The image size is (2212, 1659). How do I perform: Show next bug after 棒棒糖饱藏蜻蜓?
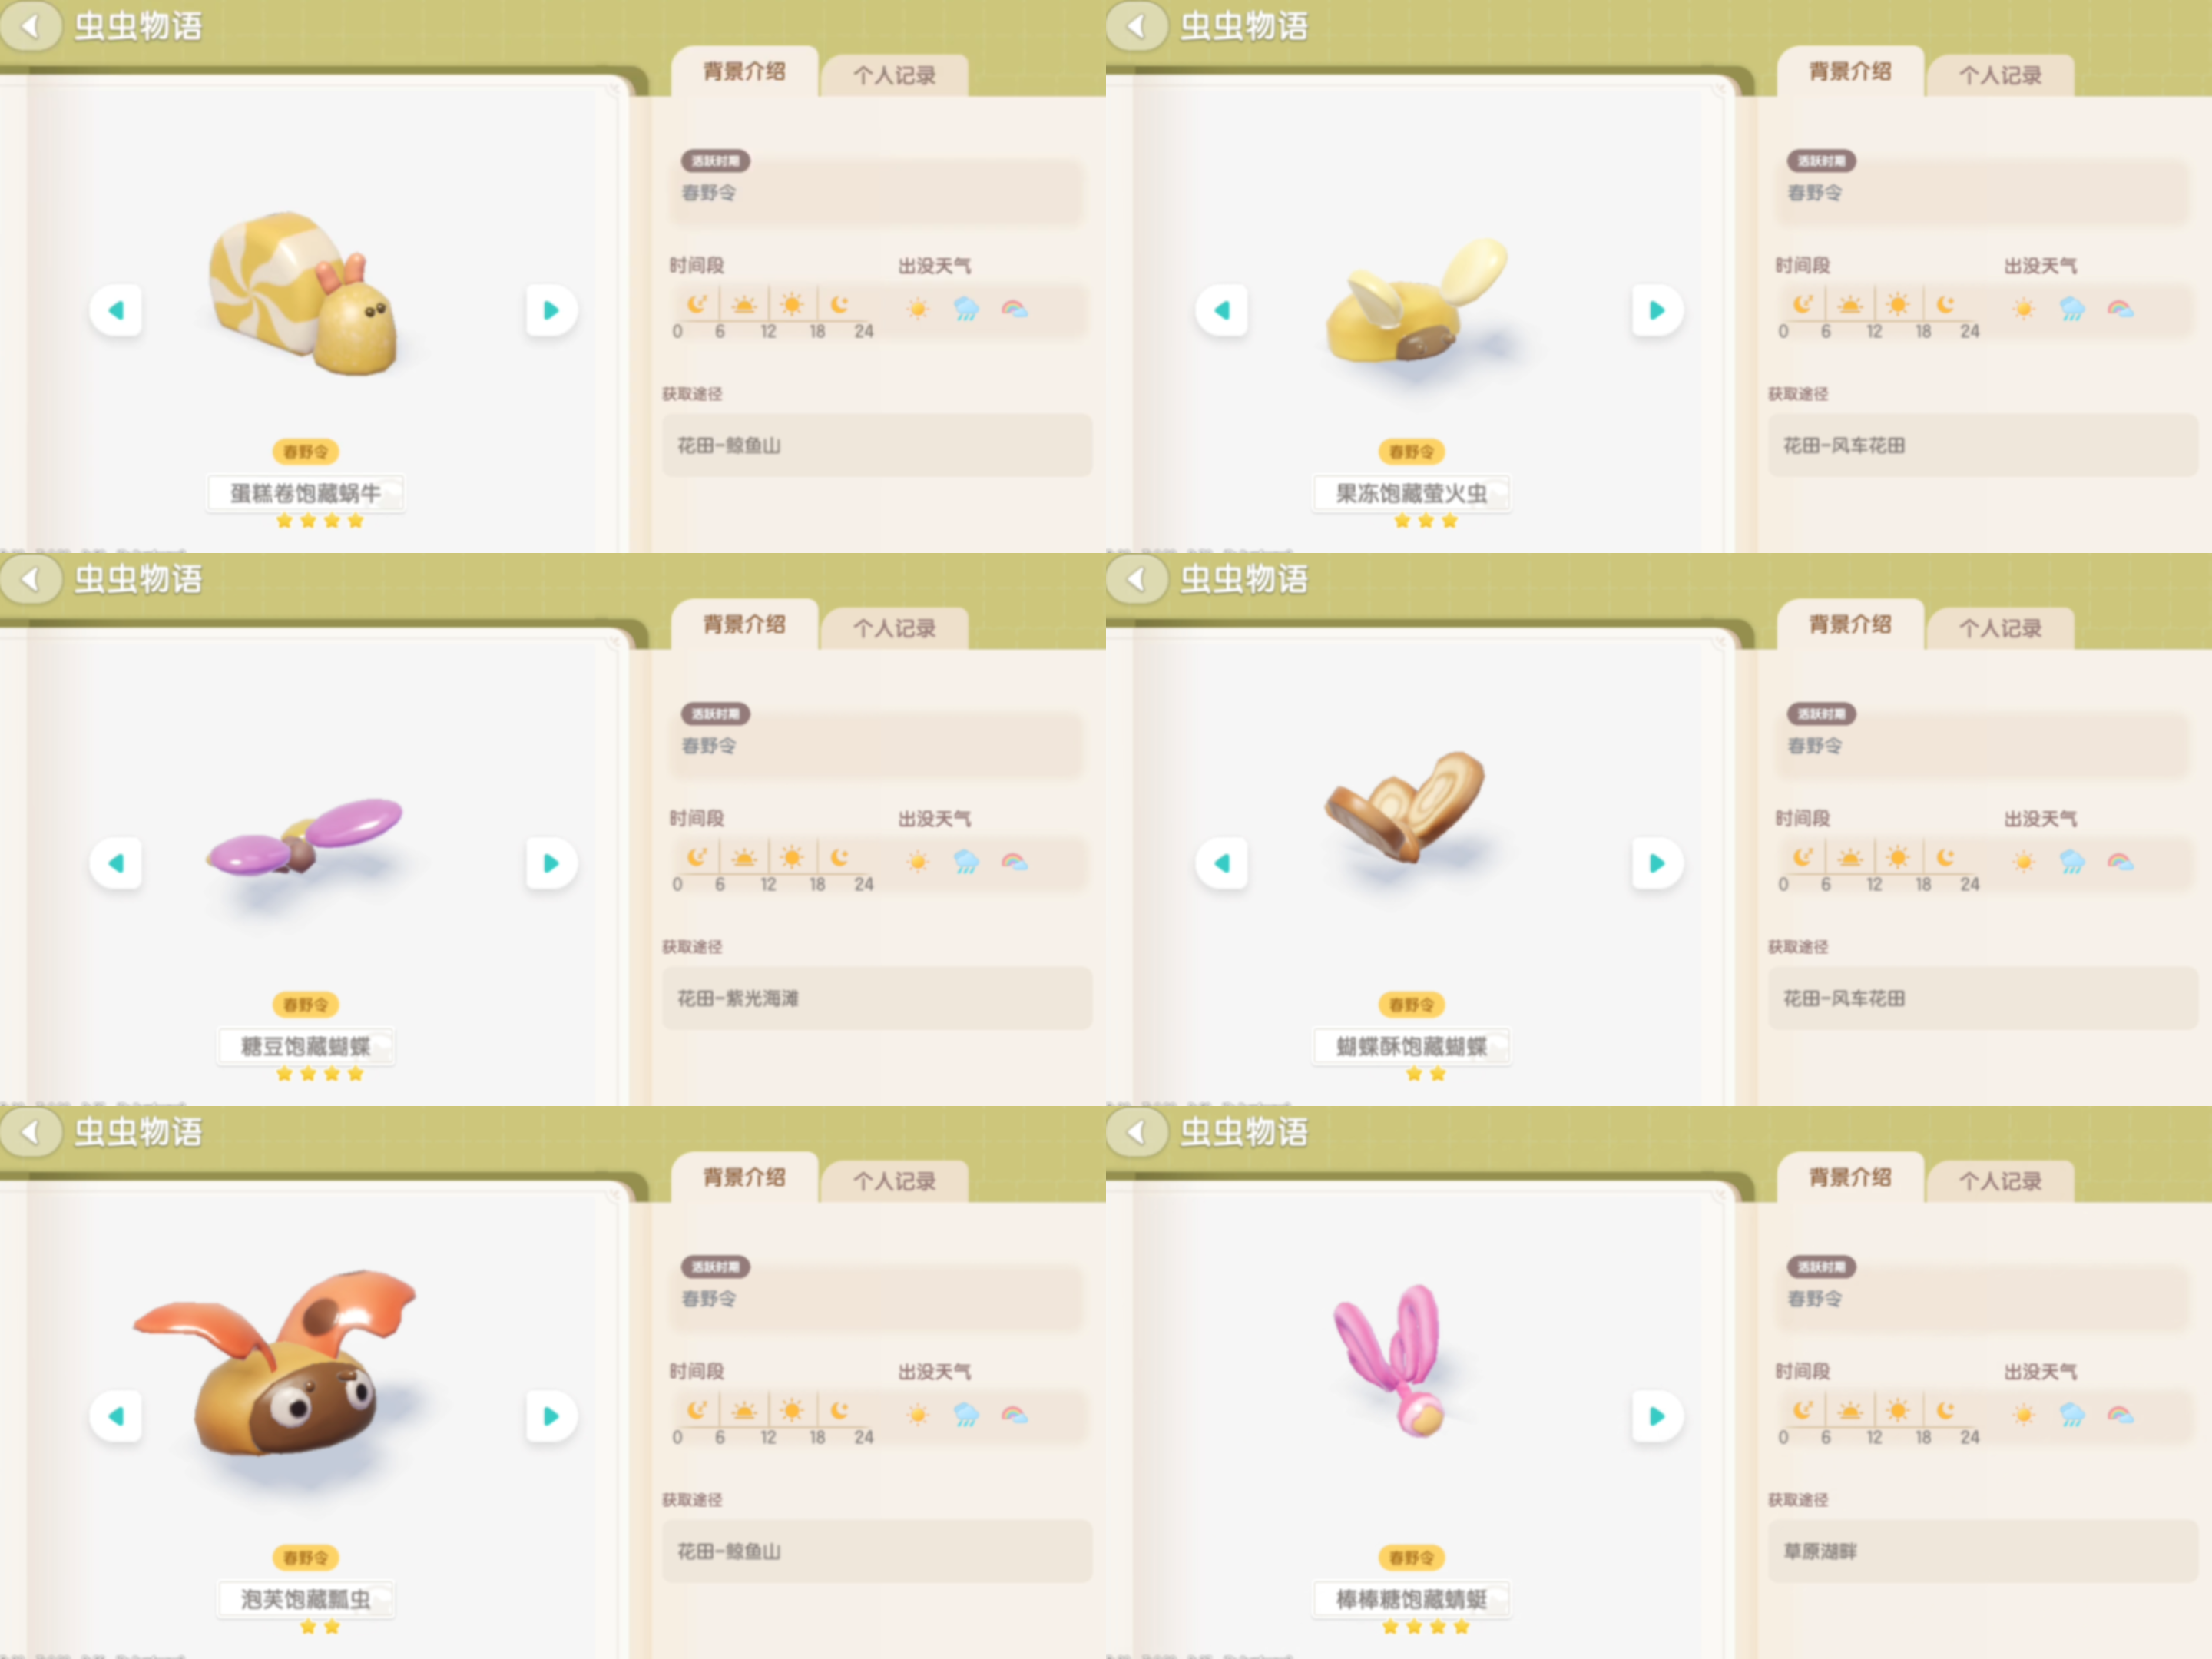[1657, 1416]
